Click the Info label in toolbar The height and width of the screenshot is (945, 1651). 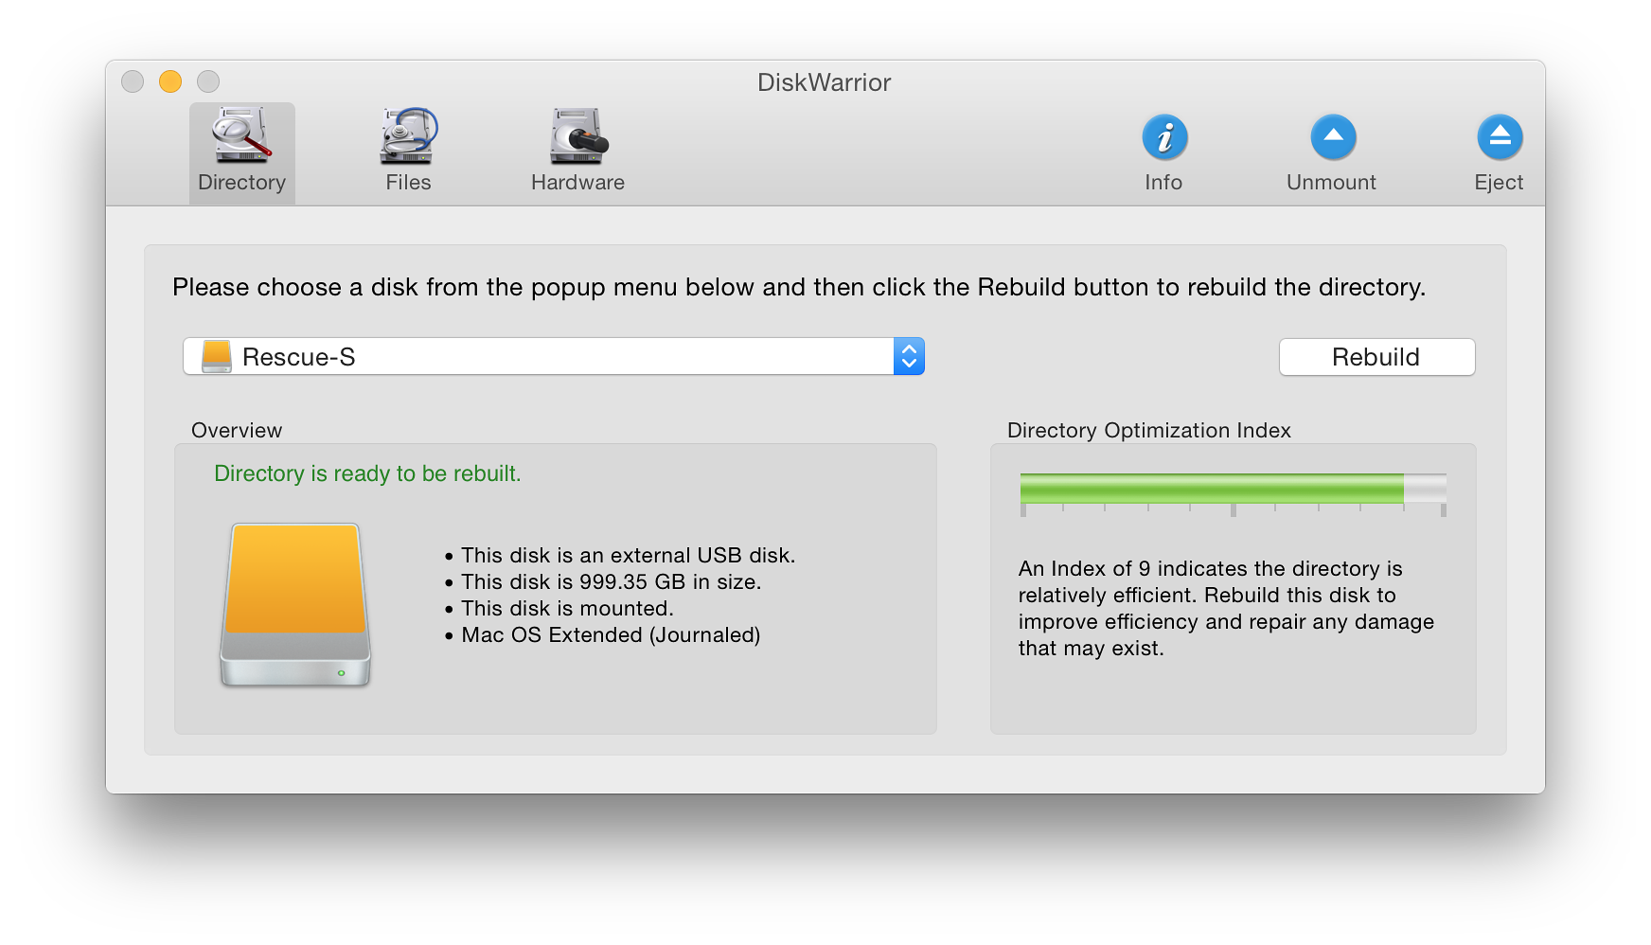point(1163,183)
